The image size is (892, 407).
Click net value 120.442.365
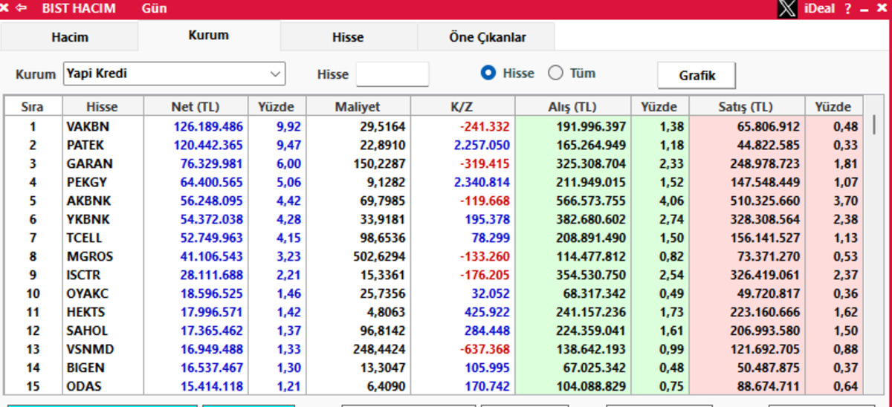[x=208, y=145]
